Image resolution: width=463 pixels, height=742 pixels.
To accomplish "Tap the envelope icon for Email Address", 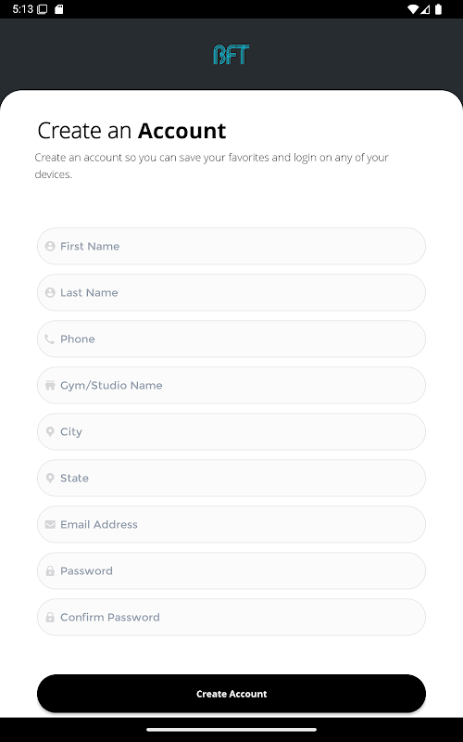I will point(50,524).
